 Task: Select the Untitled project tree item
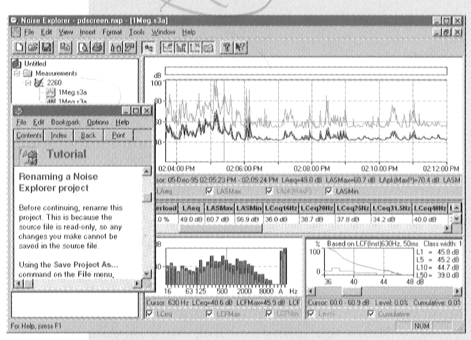click(35, 64)
